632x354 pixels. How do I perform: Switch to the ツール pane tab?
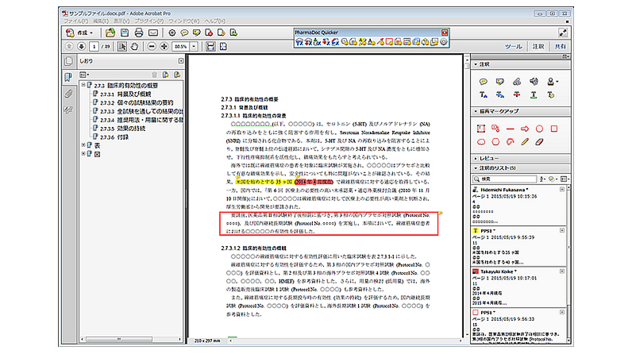(x=514, y=47)
